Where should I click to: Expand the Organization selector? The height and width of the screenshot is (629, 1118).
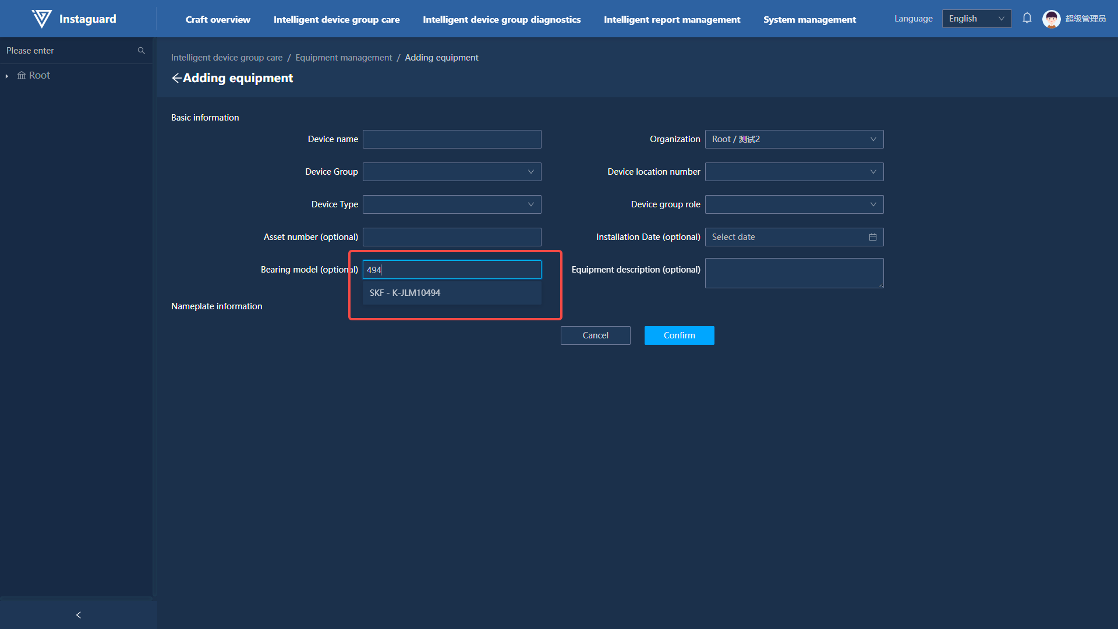794,139
